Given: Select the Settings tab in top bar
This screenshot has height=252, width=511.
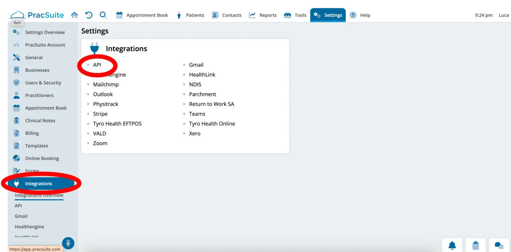Looking at the screenshot, I should [x=328, y=15].
